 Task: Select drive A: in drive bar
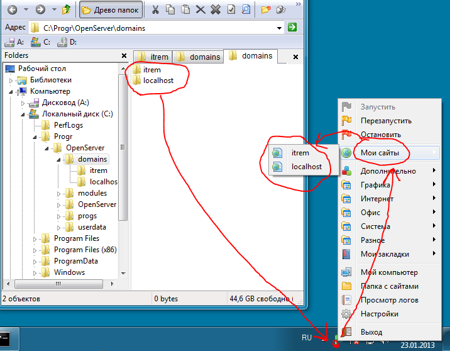(x=14, y=42)
